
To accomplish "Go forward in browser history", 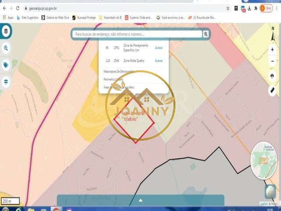I will coord(11,8).
